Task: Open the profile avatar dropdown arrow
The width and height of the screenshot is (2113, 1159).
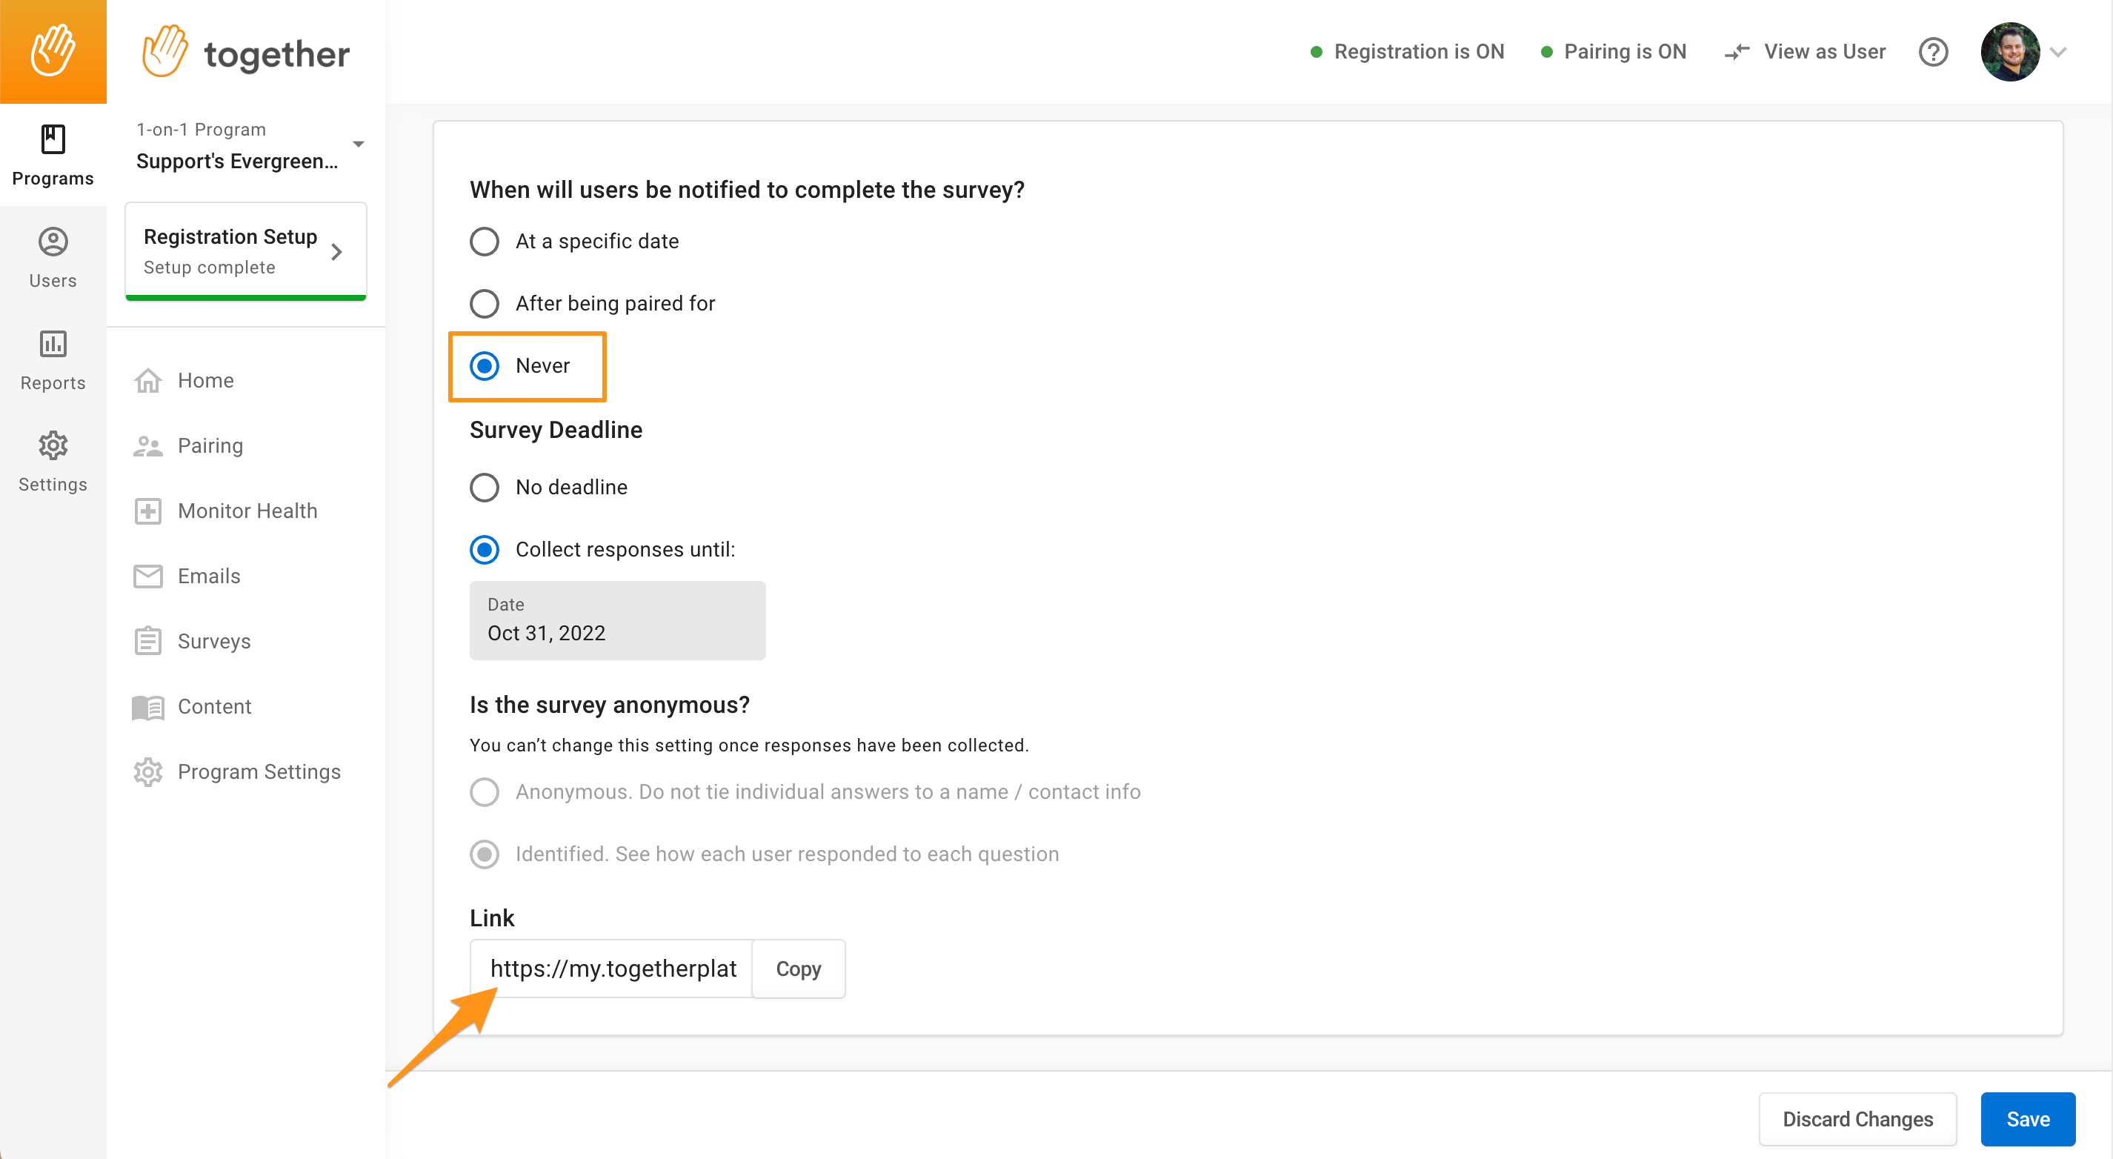Action: coord(2057,52)
